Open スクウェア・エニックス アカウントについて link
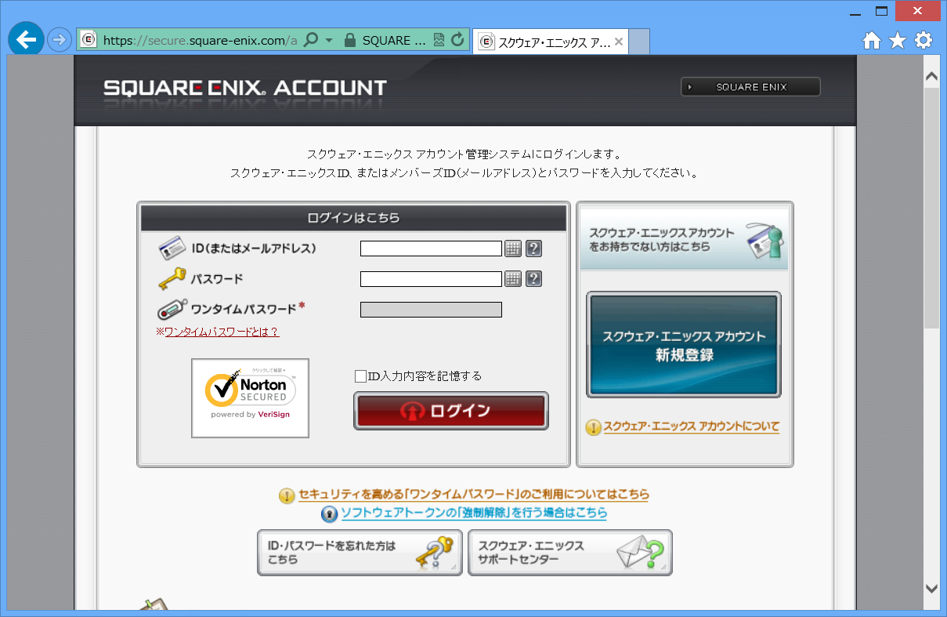947x617 pixels. [x=692, y=426]
